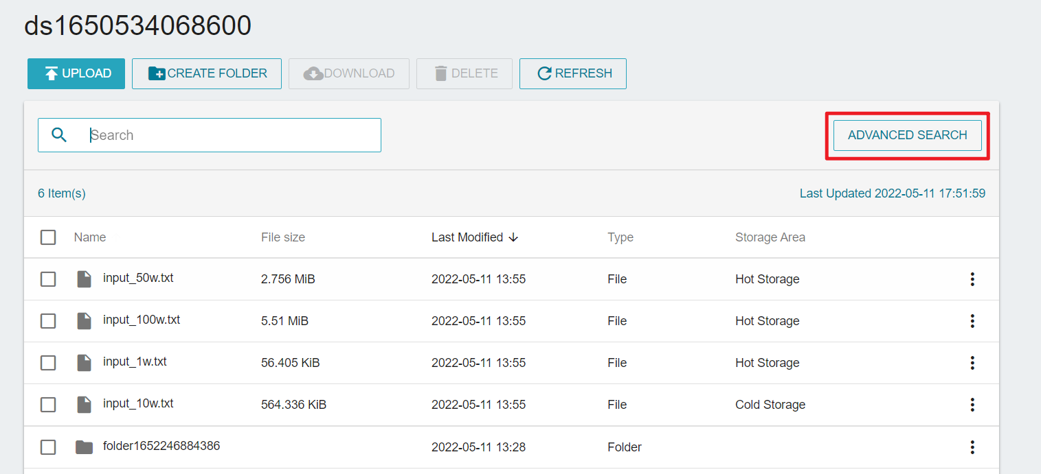
Task: Toggle Last Modified sort arrow
Action: pos(513,237)
